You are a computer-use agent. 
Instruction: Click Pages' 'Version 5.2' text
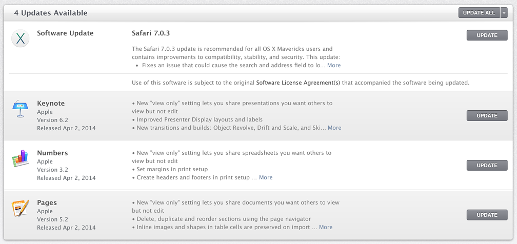(52, 219)
